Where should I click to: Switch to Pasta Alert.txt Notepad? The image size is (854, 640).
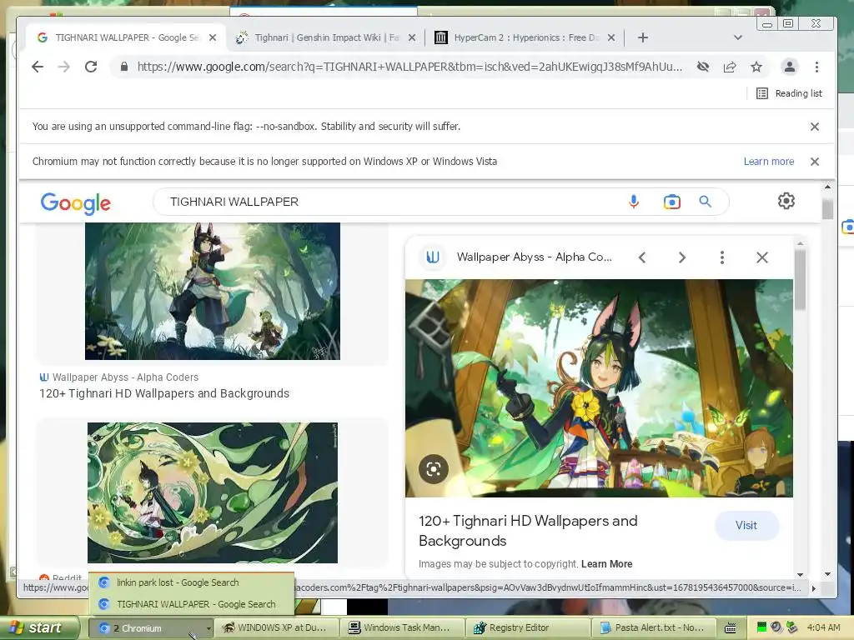(x=653, y=628)
